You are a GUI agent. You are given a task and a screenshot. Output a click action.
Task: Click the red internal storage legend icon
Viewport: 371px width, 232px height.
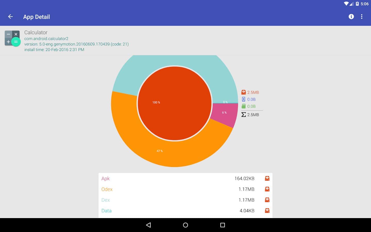243,92
